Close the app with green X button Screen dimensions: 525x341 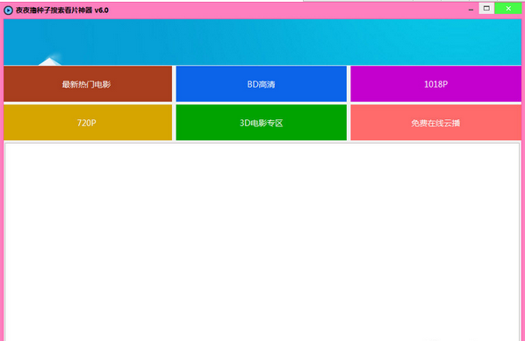pos(508,9)
